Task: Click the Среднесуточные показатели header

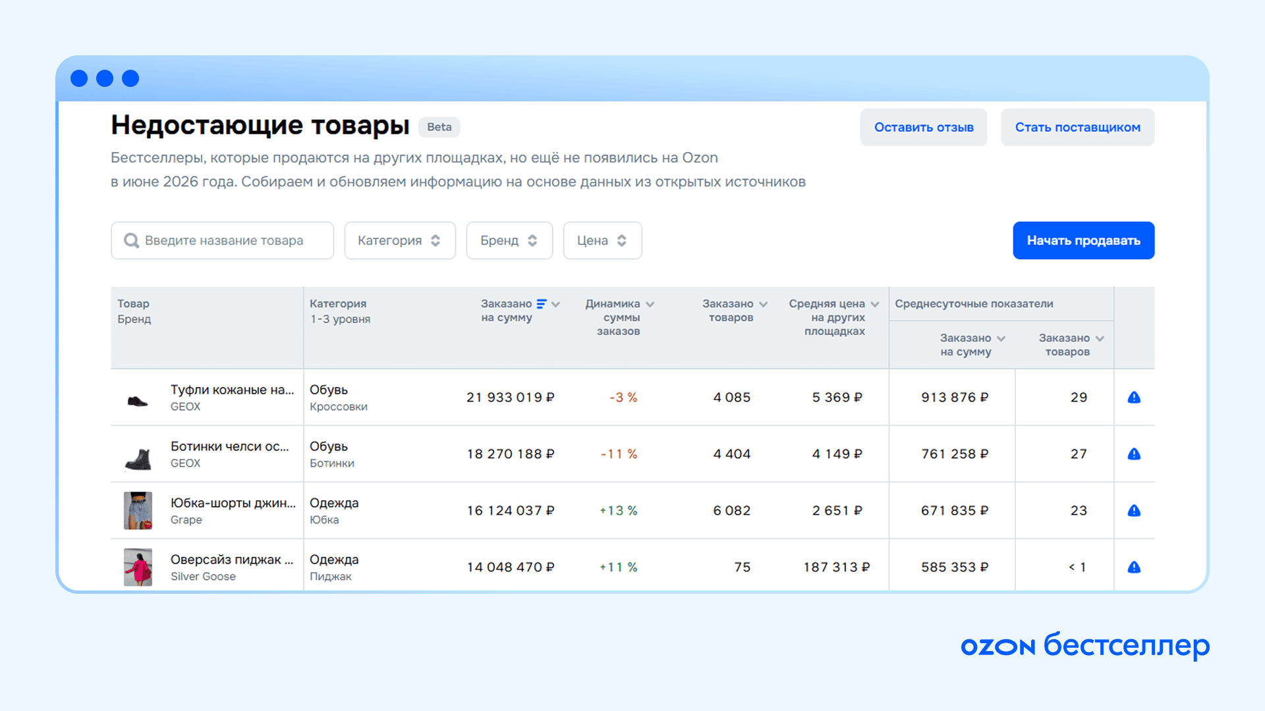Action: (974, 303)
